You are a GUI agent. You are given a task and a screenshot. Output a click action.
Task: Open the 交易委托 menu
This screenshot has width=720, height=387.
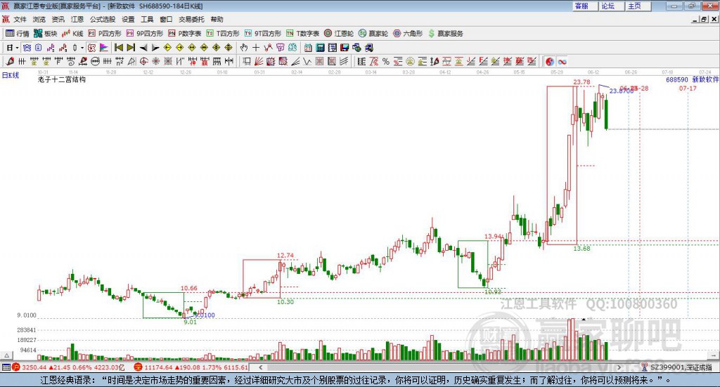point(191,19)
